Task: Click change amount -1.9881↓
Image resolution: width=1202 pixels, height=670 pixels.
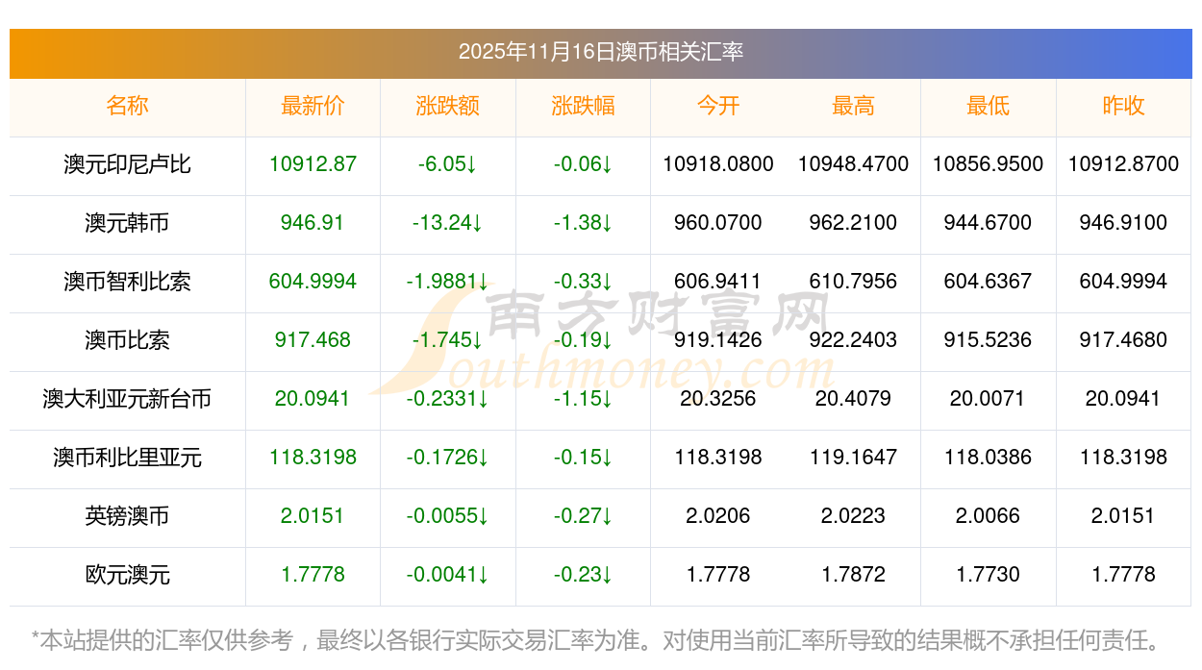Action: coord(448,282)
